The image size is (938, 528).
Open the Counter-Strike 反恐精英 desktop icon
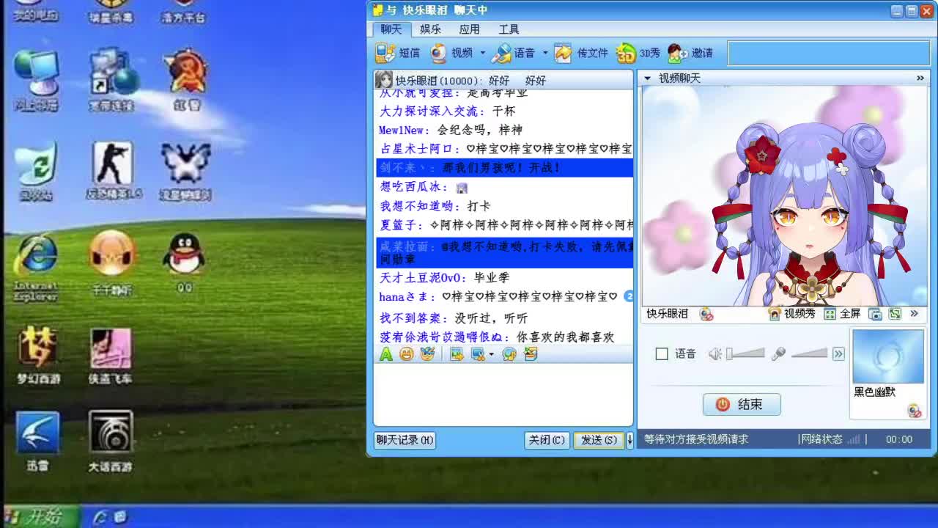(x=113, y=171)
